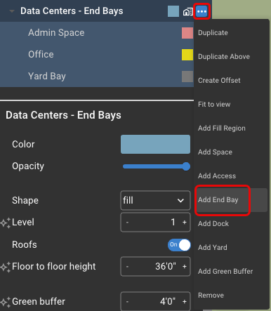This screenshot has height=311, width=271.
Task: Open the Shape fill dropdown
Action: tap(155, 200)
